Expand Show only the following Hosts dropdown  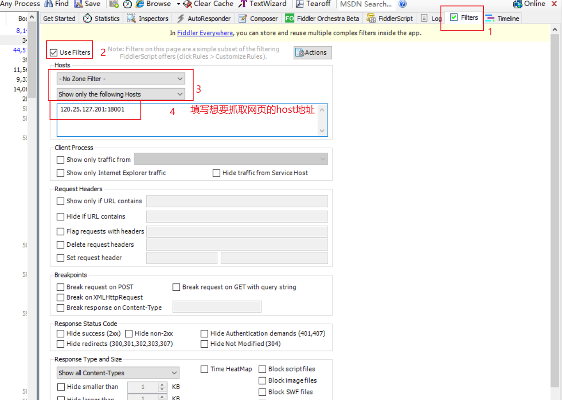tap(121, 94)
